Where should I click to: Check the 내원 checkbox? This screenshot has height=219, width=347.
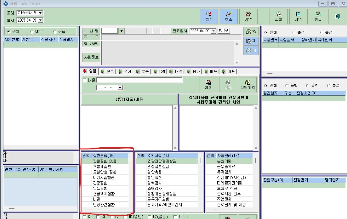click(84, 81)
